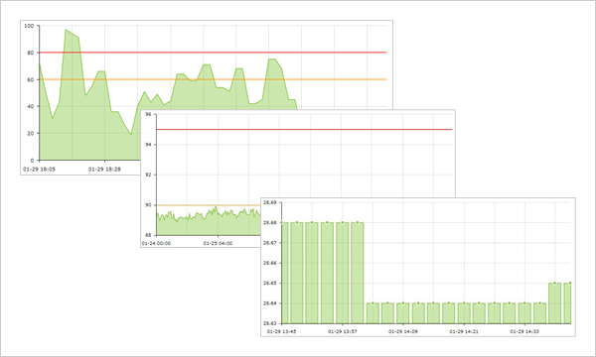Image resolution: width=596 pixels, height=357 pixels.
Task: Click the "92" y-axis label in the middle chart
Action: [148, 175]
